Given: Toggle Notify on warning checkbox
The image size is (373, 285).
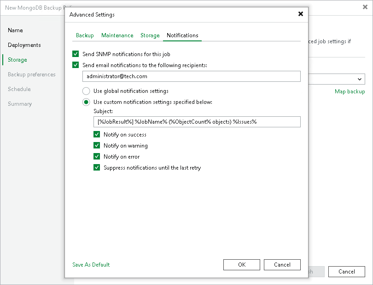Looking at the screenshot, I should [97, 145].
